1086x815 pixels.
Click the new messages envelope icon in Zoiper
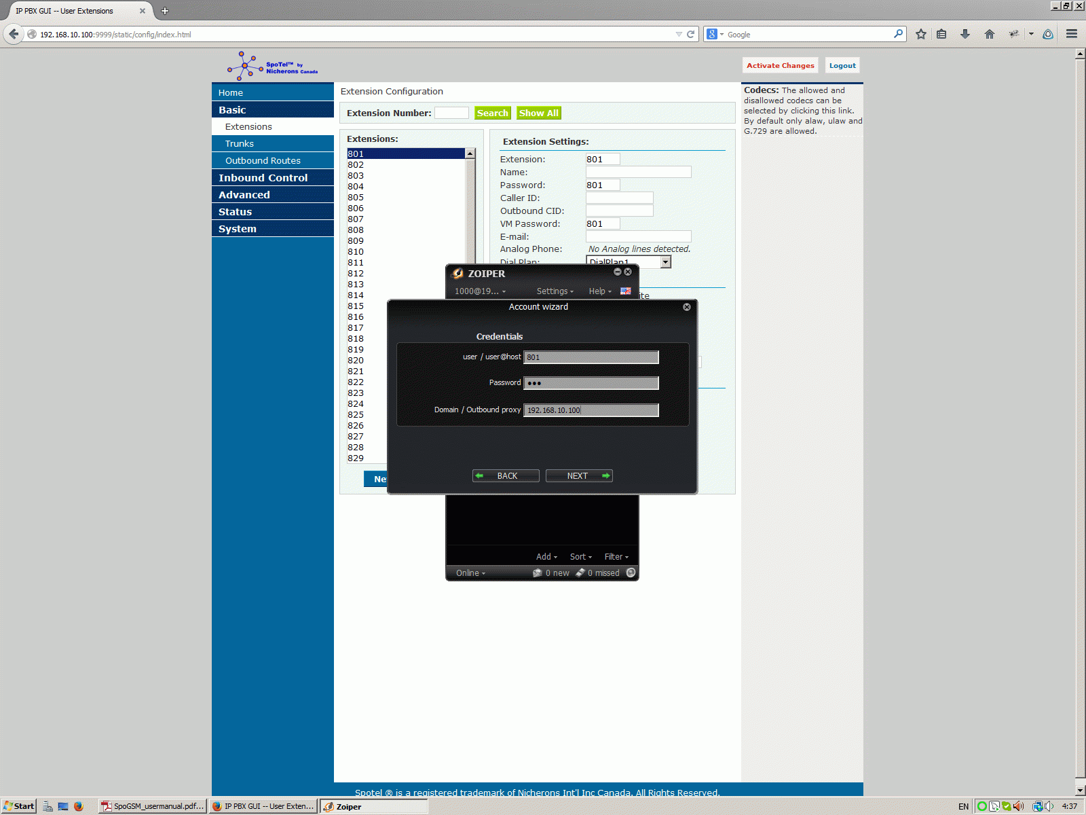click(x=538, y=573)
